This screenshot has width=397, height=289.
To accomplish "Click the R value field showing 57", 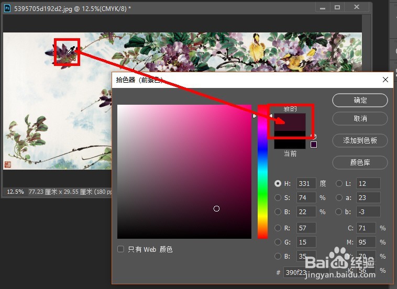I will click(306, 228).
